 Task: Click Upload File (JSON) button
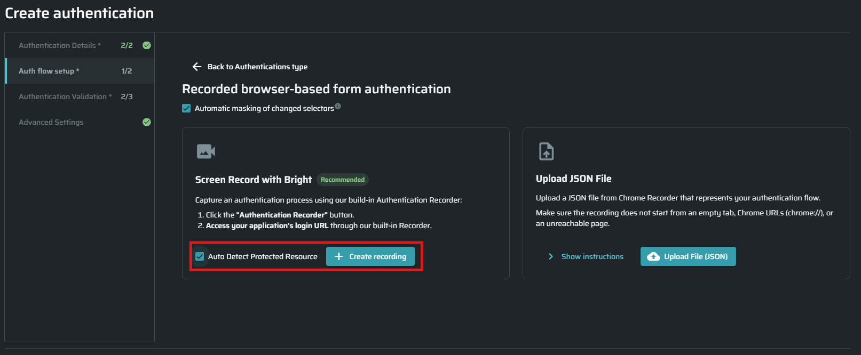click(x=688, y=256)
